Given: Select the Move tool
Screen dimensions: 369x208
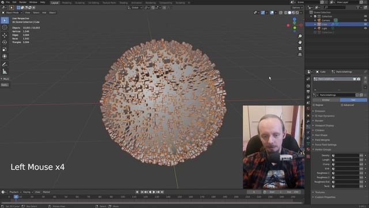Looking at the screenshot, I should [5, 35].
